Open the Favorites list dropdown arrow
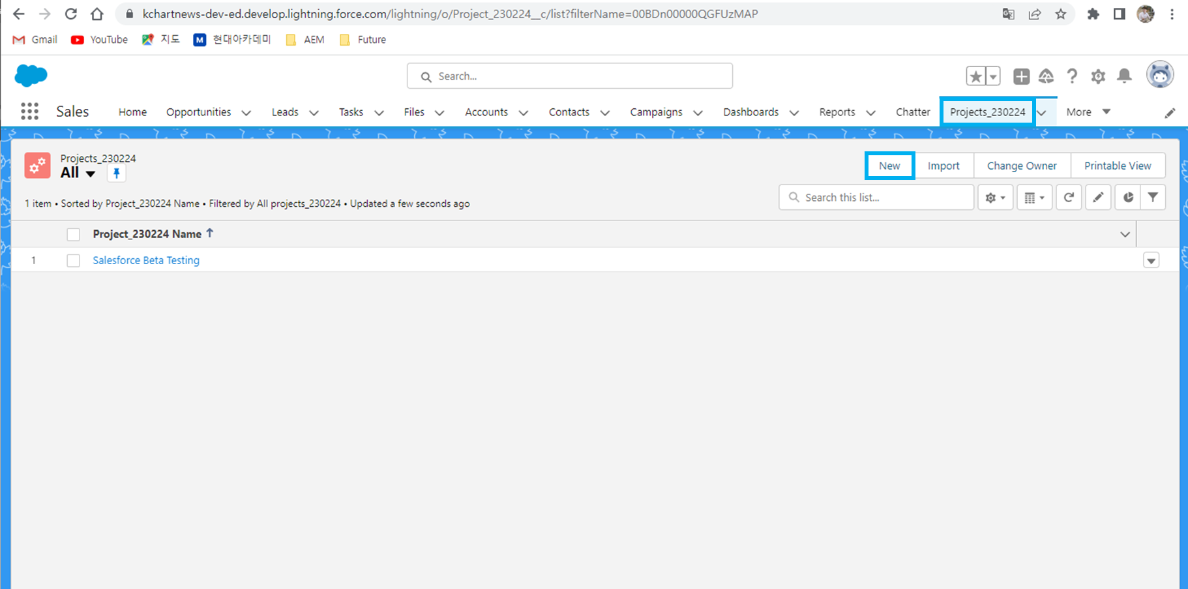 tap(992, 76)
